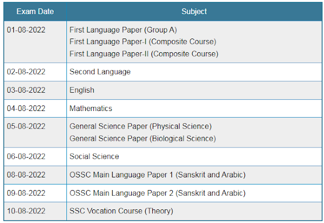The height and width of the screenshot is (223, 324).
Task: Click the English subject entry
Action: click(82, 90)
